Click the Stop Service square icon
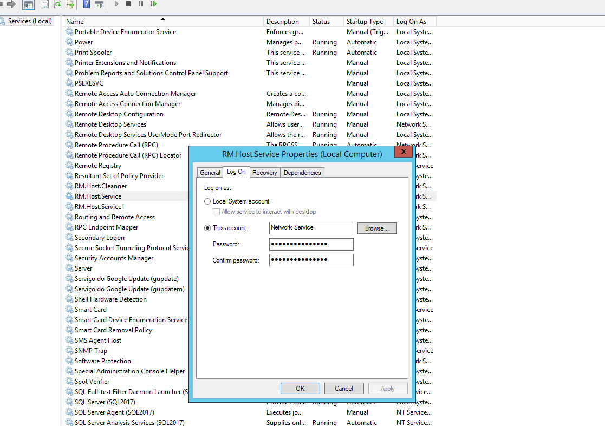The image size is (605, 426). pyautogui.click(x=128, y=4)
